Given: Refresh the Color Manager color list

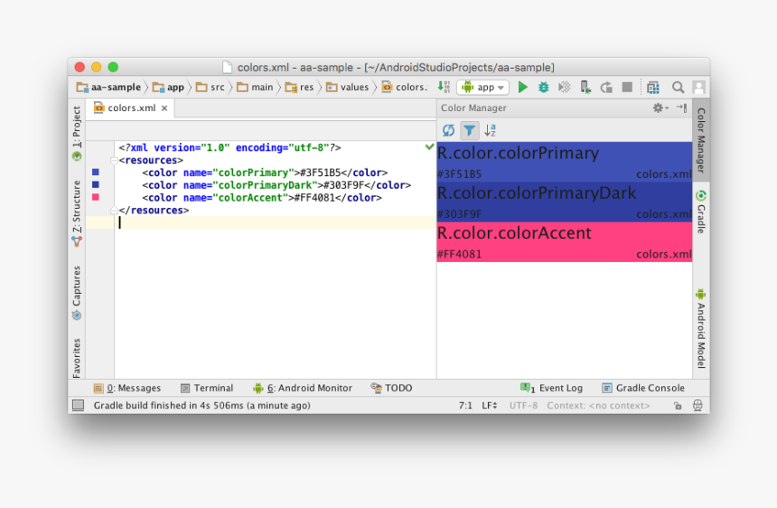Looking at the screenshot, I should [x=448, y=130].
